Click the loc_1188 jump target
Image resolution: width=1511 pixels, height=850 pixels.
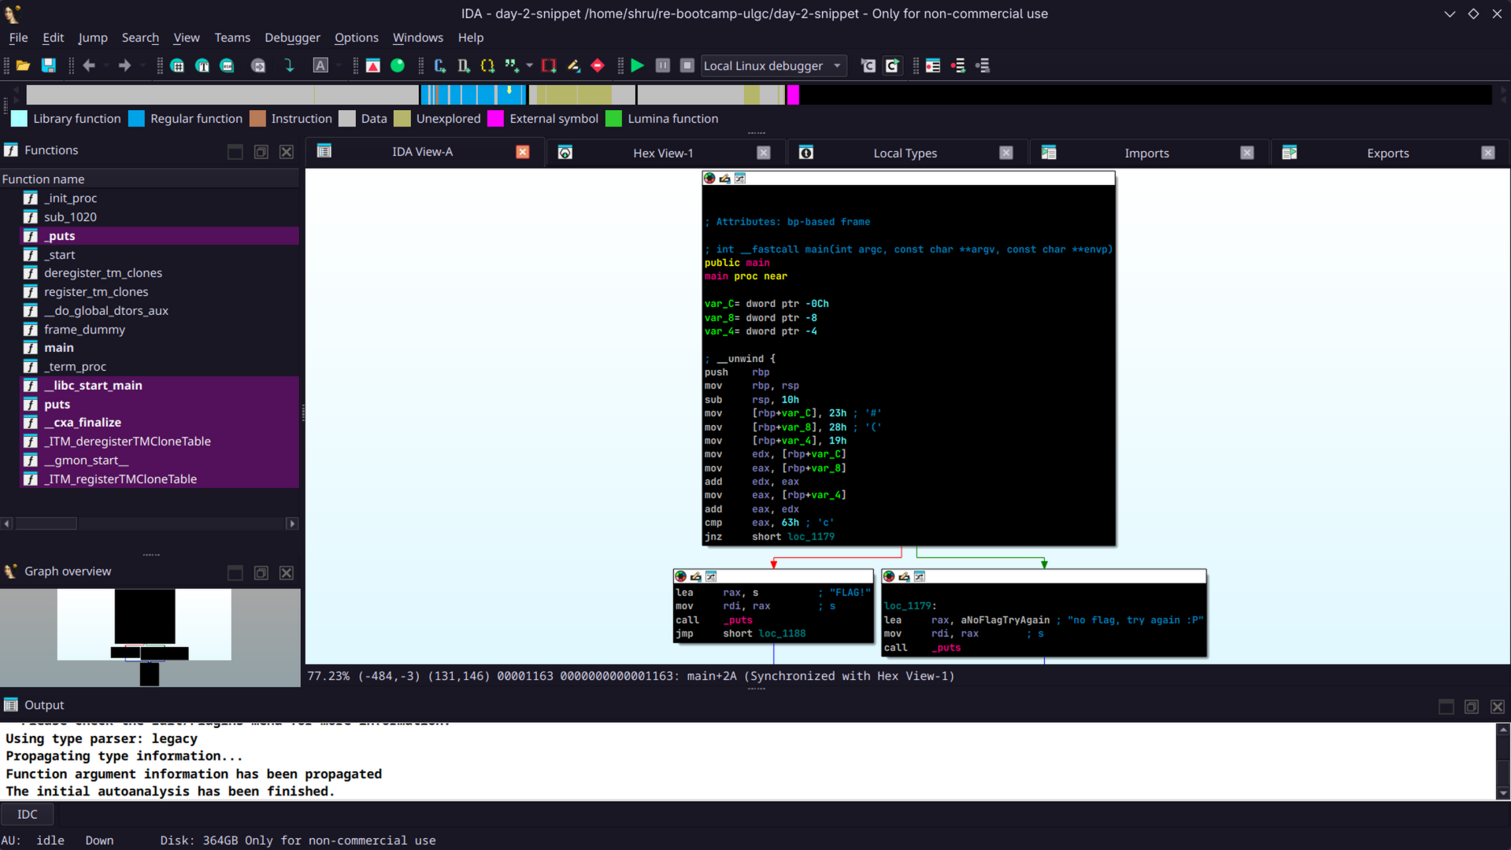[x=782, y=634]
